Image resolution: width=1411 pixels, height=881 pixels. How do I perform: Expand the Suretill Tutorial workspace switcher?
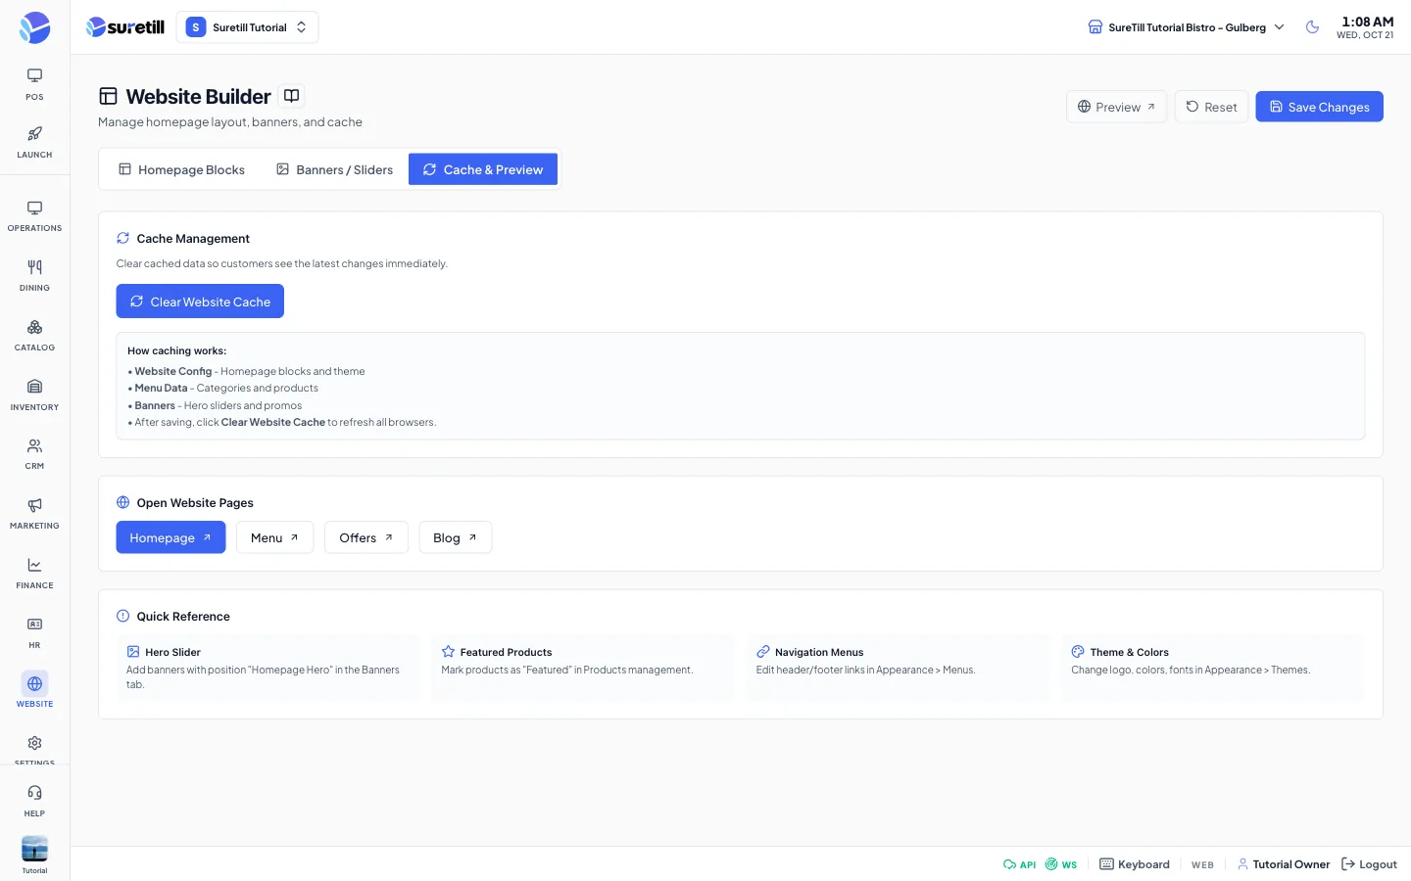247,27
